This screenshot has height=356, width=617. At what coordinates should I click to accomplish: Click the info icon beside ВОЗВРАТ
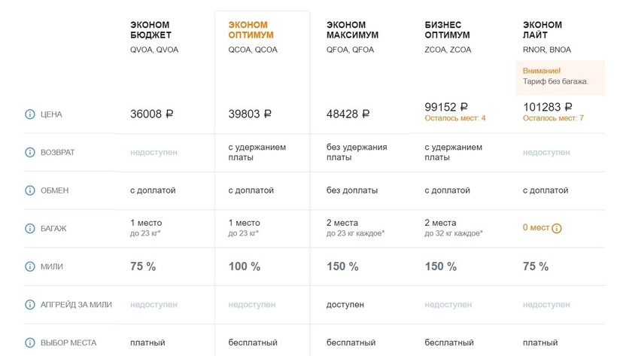tap(30, 152)
